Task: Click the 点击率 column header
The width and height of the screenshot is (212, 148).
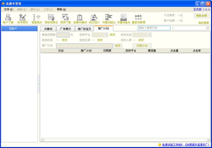Action: 201,51
